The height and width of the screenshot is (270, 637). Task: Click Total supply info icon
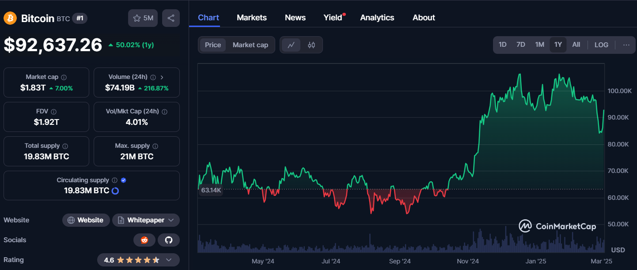[65, 146]
